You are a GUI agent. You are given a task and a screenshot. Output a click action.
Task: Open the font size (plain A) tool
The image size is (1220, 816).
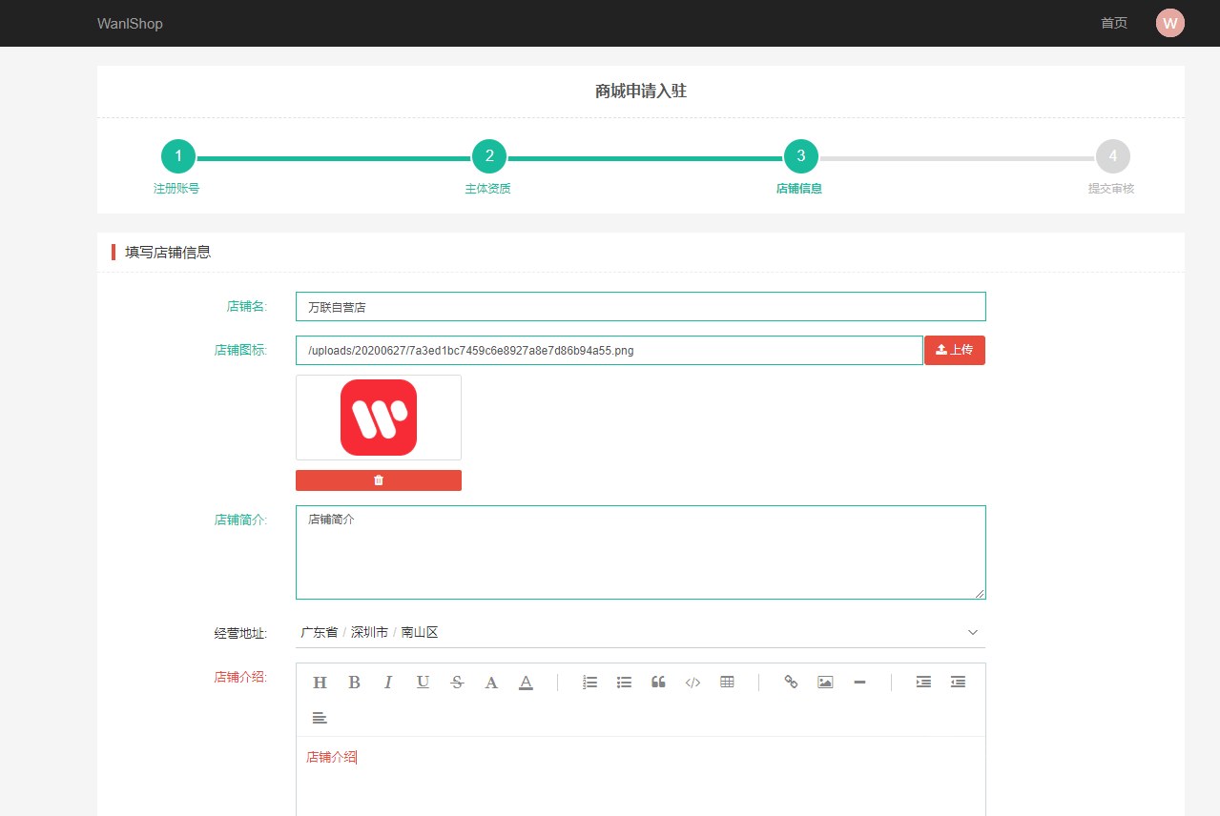point(491,683)
